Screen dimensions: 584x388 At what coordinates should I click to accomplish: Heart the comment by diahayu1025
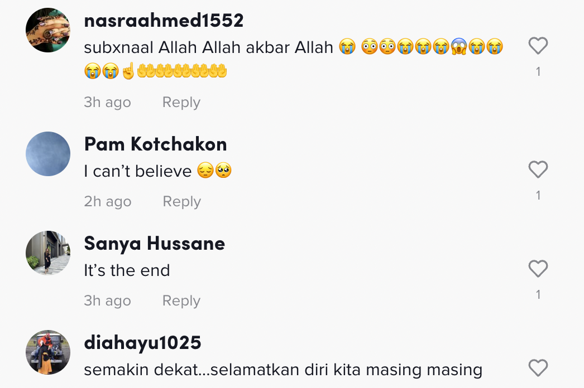click(x=538, y=368)
